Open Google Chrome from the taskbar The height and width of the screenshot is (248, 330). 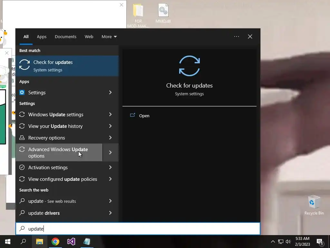[x=55, y=242]
